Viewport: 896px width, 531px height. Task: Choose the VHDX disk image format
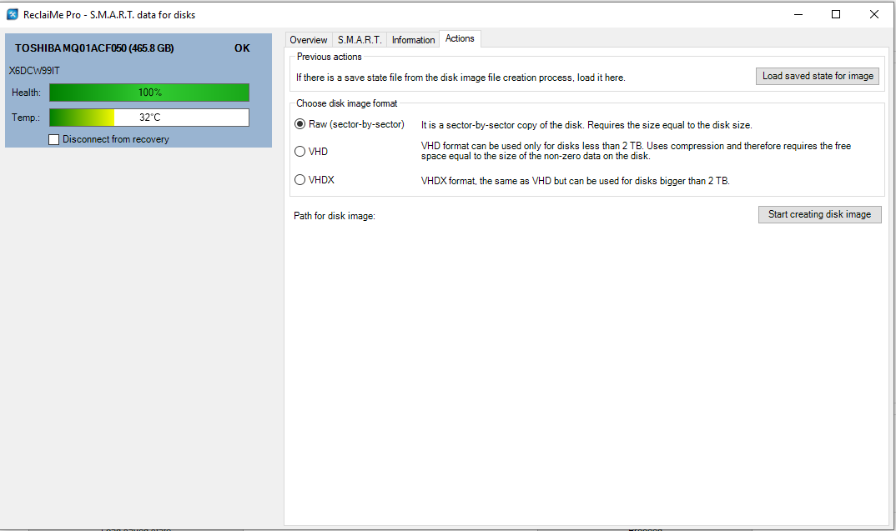tap(315, 180)
